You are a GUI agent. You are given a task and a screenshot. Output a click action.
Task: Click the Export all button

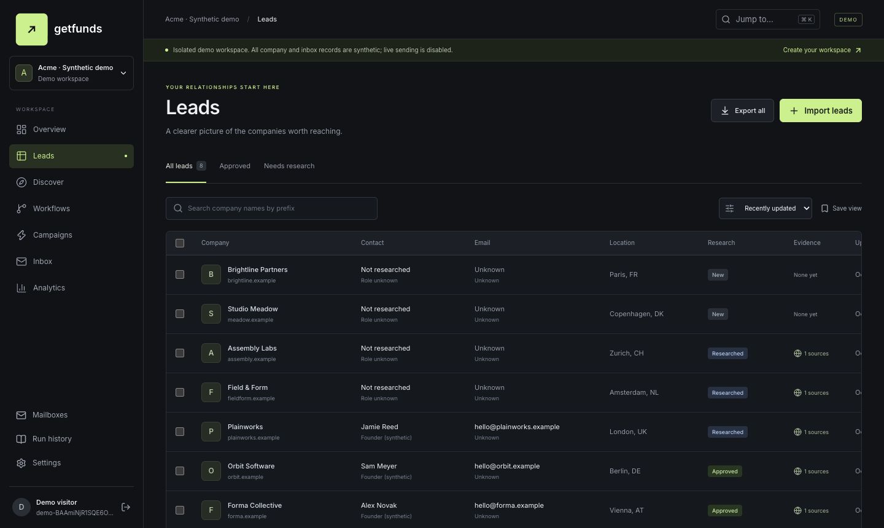click(x=742, y=111)
